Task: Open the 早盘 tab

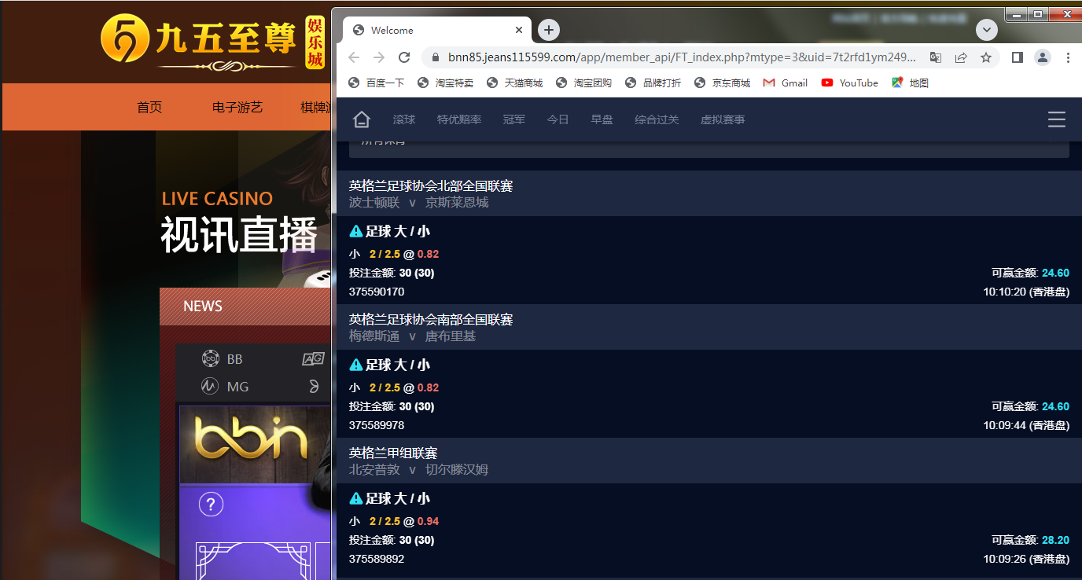Action: pos(602,119)
